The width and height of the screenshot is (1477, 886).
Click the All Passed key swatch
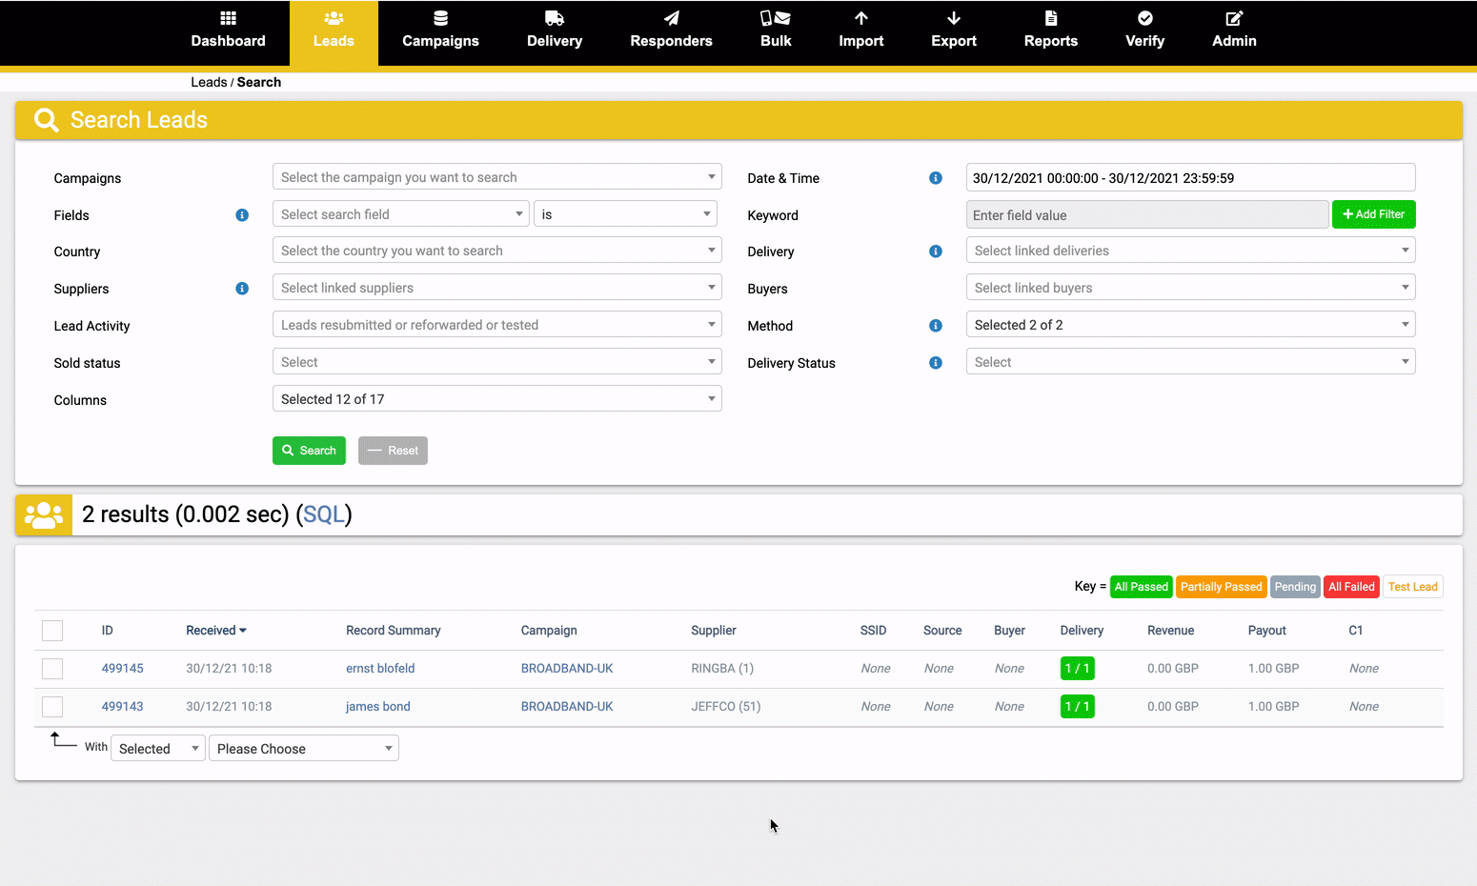pyautogui.click(x=1142, y=587)
